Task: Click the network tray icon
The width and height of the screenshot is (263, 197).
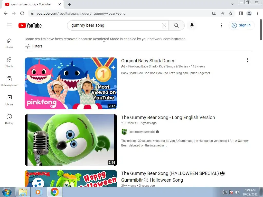Action: click(224, 192)
